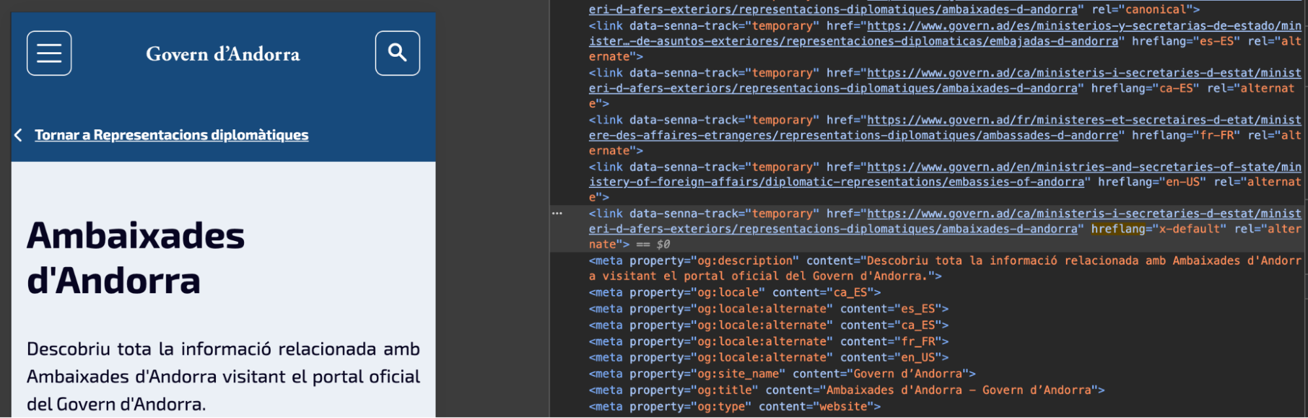Select the og:title meta line

pos(847,390)
